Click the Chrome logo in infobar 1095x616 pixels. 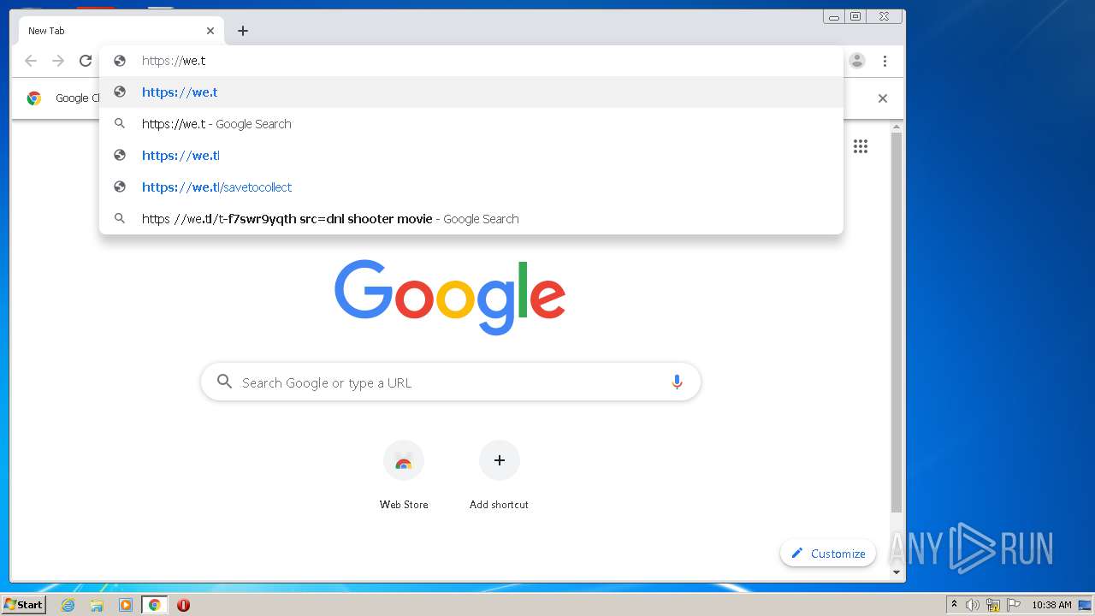(34, 98)
